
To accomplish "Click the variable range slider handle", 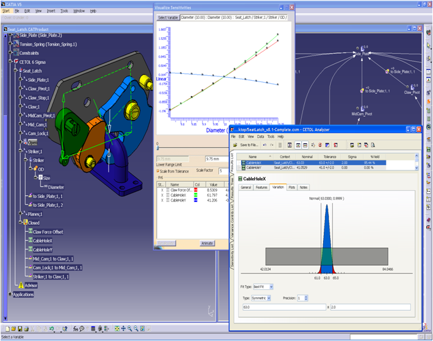I will coord(158,148).
